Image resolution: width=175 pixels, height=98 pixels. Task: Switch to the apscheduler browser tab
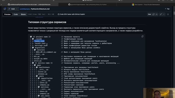(87, 5)
